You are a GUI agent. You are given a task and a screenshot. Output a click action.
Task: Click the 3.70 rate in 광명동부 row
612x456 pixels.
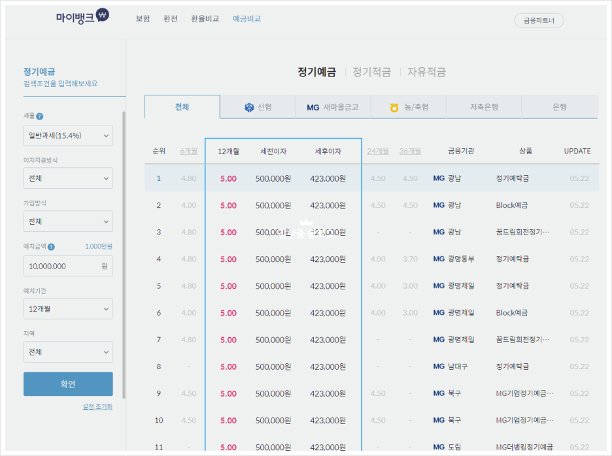point(410,259)
